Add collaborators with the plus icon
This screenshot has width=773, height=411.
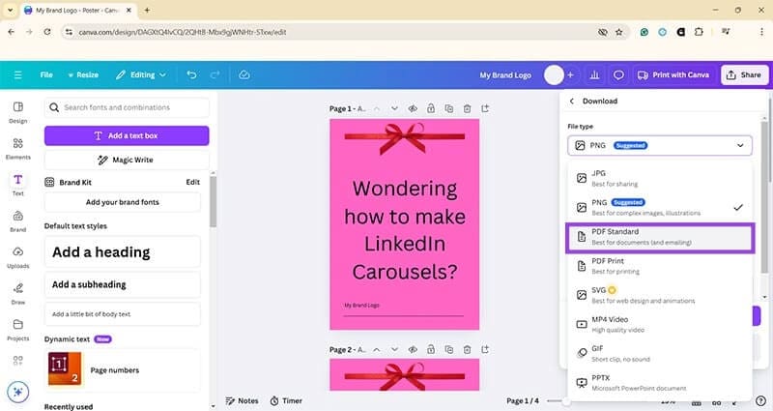coord(570,75)
